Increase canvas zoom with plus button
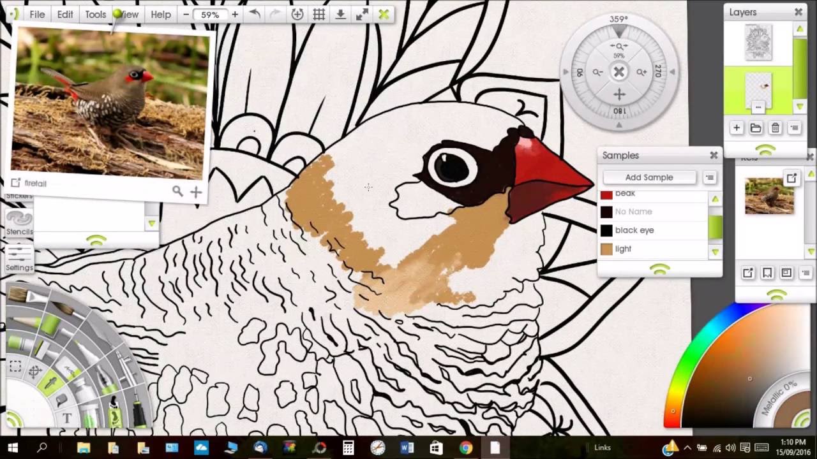The width and height of the screenshot is (817, 459). 235,14
